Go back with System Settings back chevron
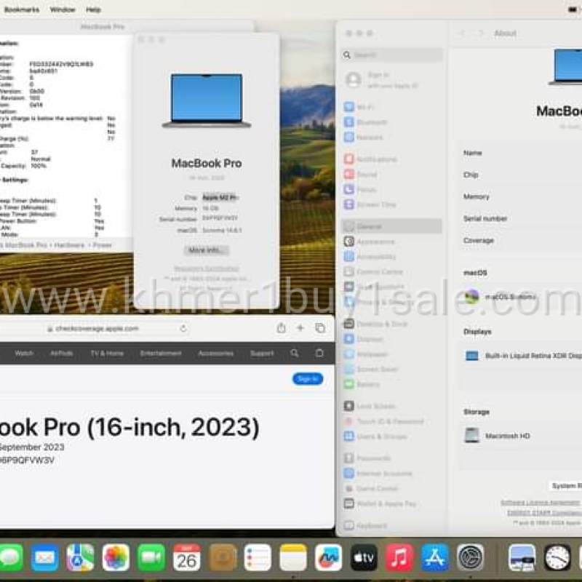This screenshot has height=582, width=582. 462,33
